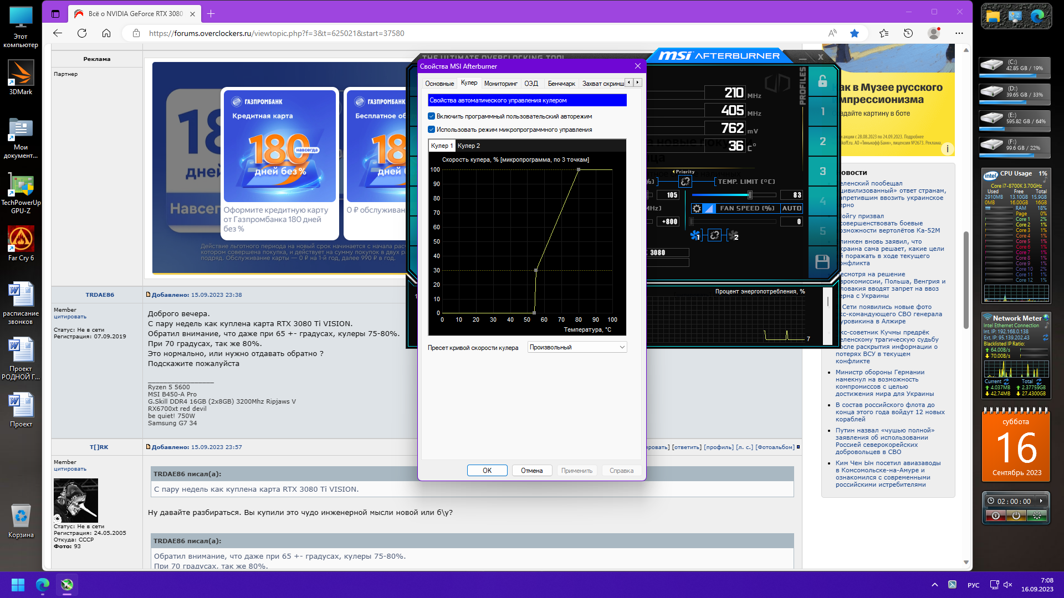This screenshot has height=598, width=1064.
Task: Toggle the fan sync link icon
Action: coord(714,235)
